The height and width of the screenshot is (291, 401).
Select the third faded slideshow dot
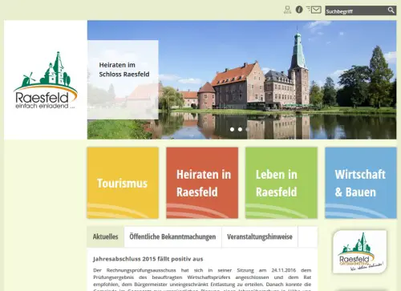click(248, 129)
